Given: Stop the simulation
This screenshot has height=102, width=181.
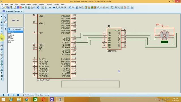Looking at the screenshot, I should [x=18, y=95].
